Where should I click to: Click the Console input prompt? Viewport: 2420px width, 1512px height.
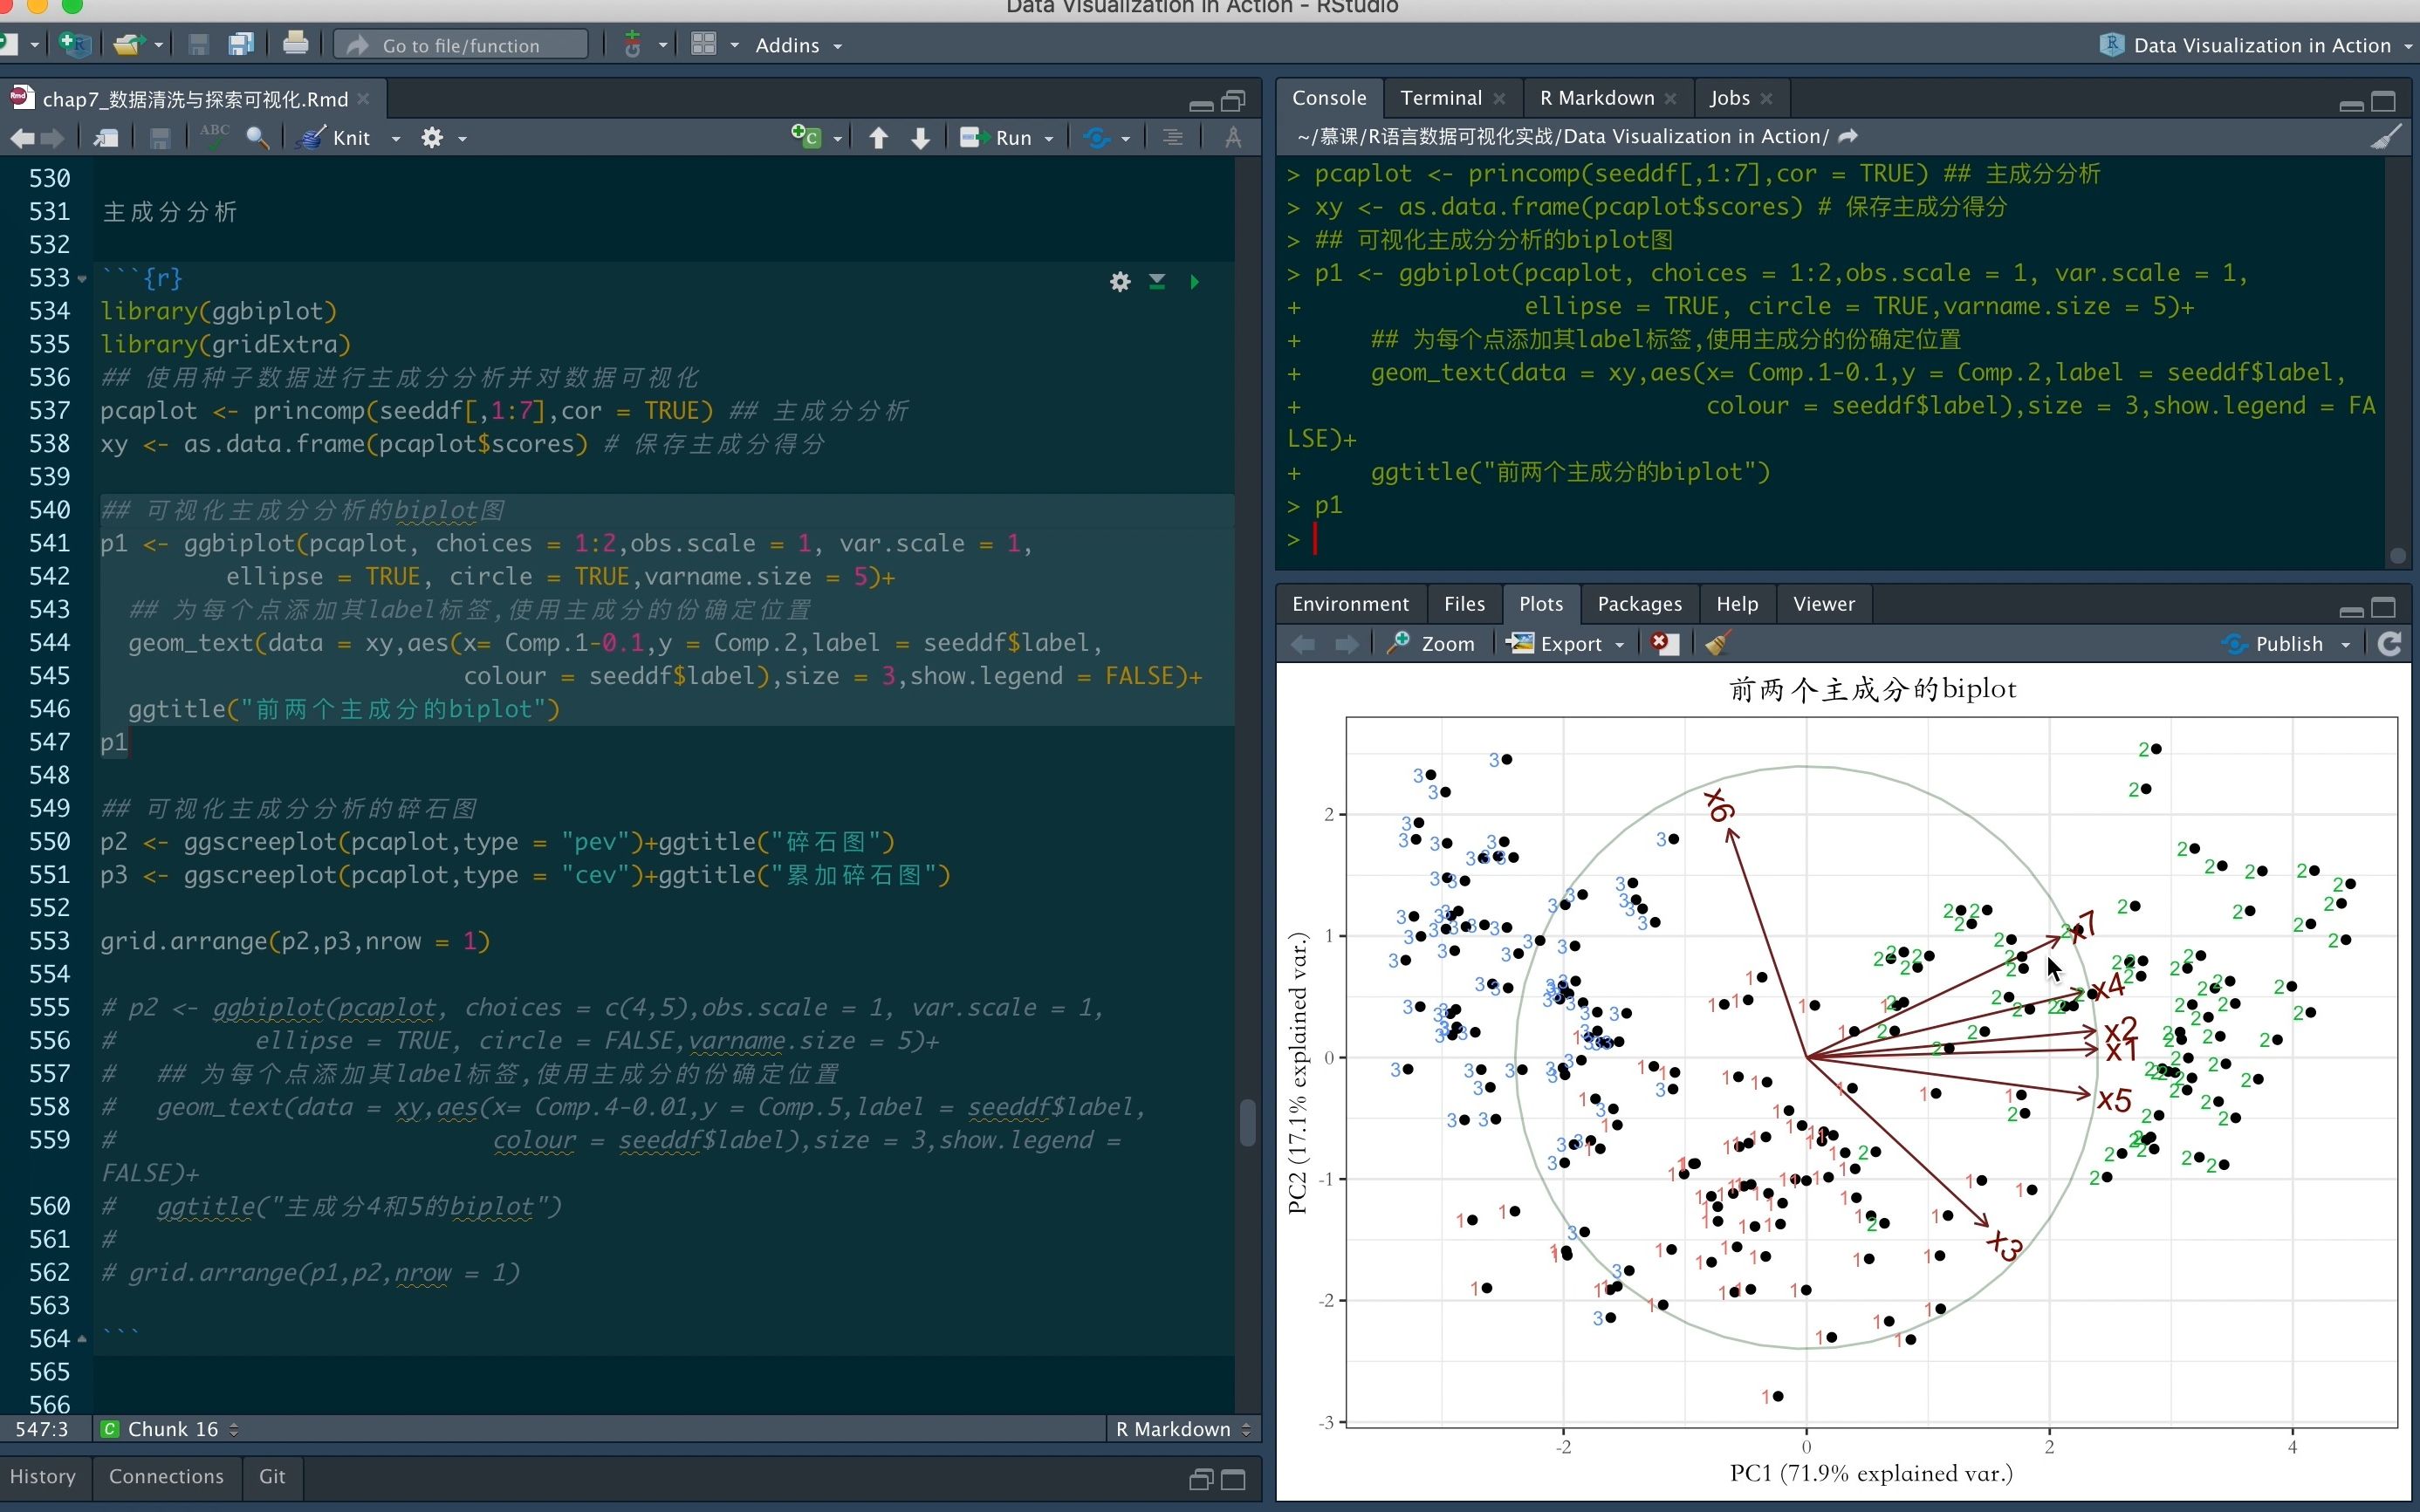pyautogui.click(x=1314, y=540)
